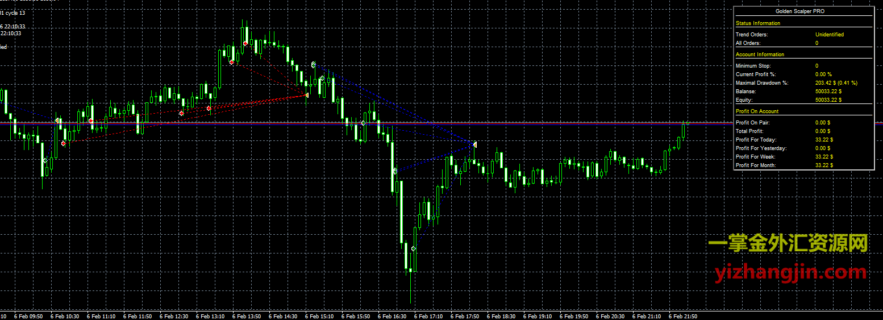Click the '6 Feb 21:50' time axis label

(682, 316)
